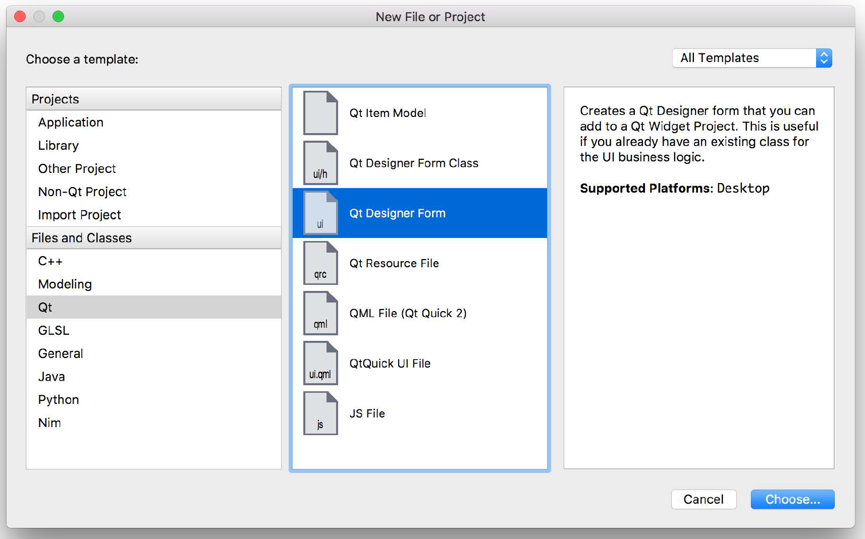Select C++ files category
The width and height of the screenshot is (865, 539).
point(153,261)
